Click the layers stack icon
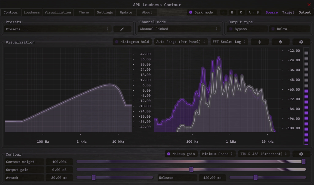This screenshot has width=314, height=185. (280, 42)
